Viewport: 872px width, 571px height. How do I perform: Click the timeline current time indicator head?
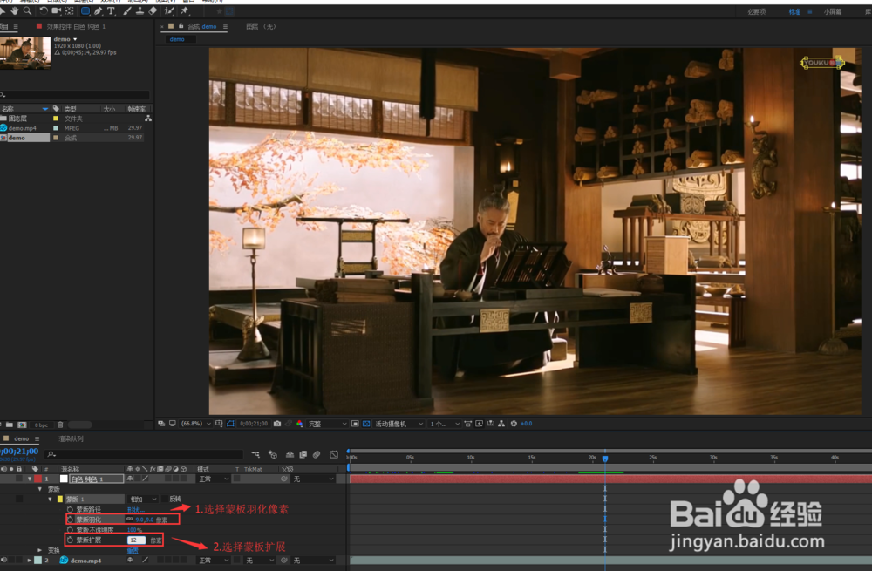[605, 459]
